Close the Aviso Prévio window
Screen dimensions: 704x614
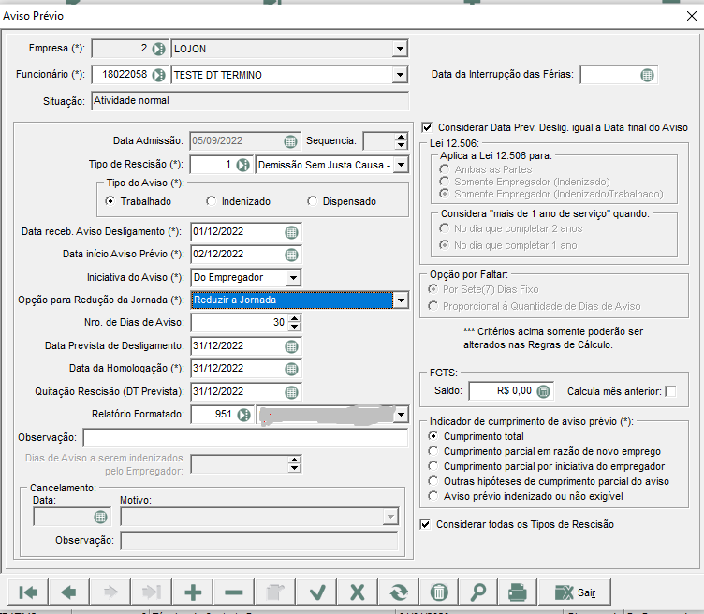click(692, 16)
